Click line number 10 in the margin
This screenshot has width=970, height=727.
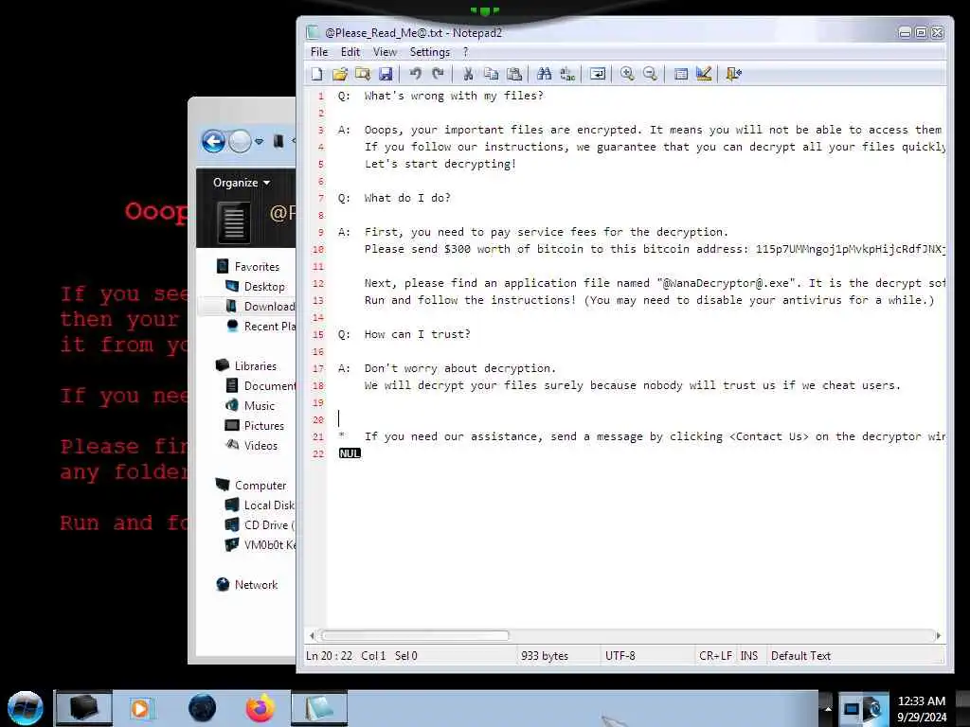pyautogui.click(x=318, y=249)
